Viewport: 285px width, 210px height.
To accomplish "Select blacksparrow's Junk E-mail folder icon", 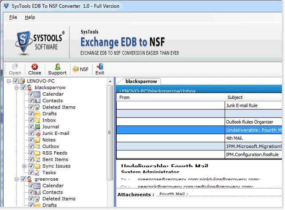I will pyautogui.click(x=38, y=133).
